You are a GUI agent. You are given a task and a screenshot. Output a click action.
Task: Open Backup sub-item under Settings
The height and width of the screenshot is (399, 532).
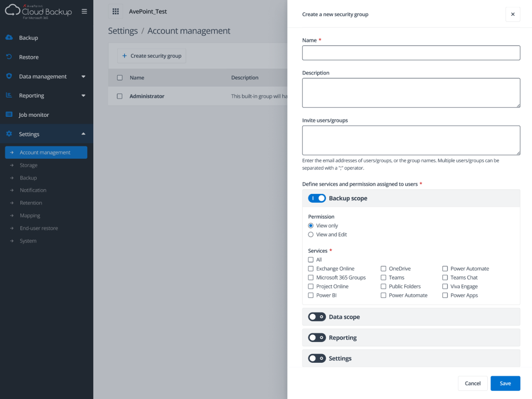[28, 178]
